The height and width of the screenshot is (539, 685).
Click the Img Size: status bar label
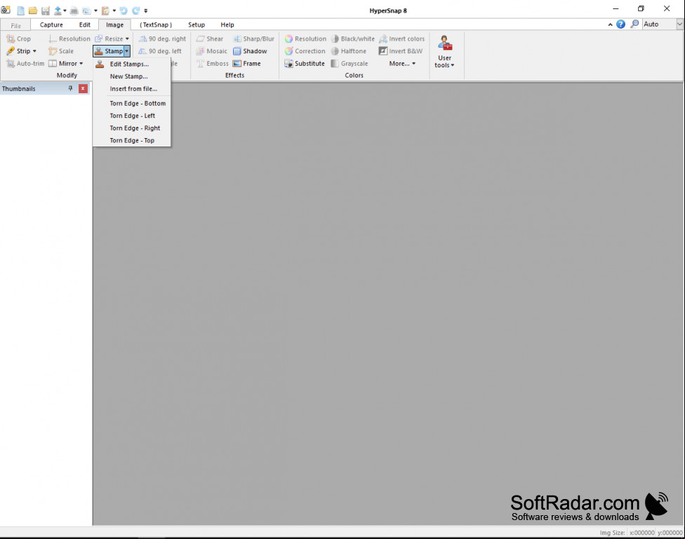point(612,533)
